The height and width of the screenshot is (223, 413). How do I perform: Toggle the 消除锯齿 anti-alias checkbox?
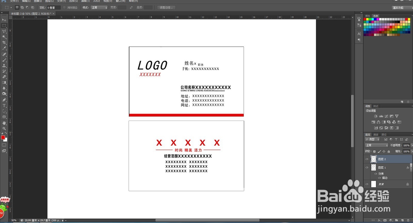pos(64,7)
